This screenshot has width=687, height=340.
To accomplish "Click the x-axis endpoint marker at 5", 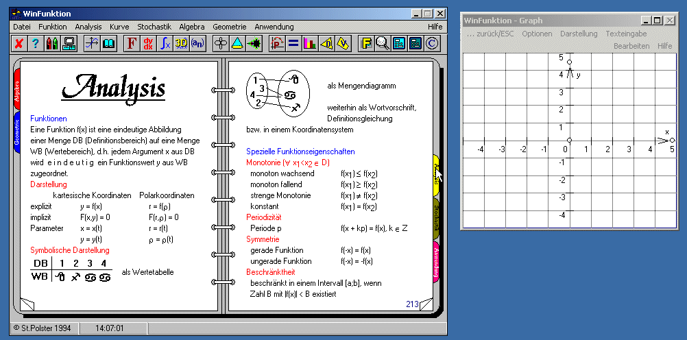I will click(672, 141).
